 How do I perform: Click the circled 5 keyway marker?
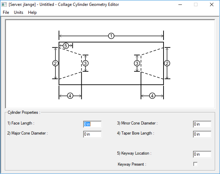(x=66, y=45)
